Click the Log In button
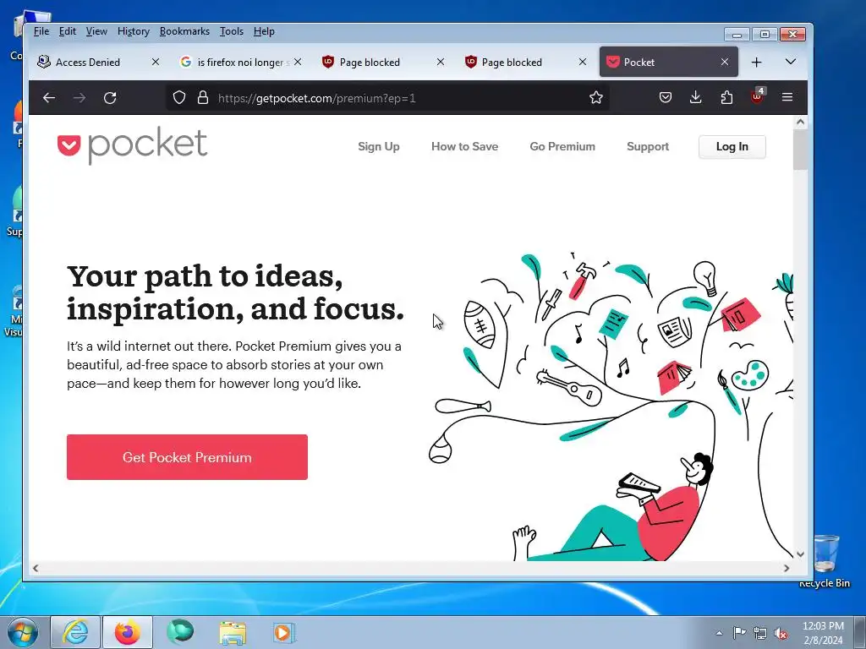 [732, 147]
